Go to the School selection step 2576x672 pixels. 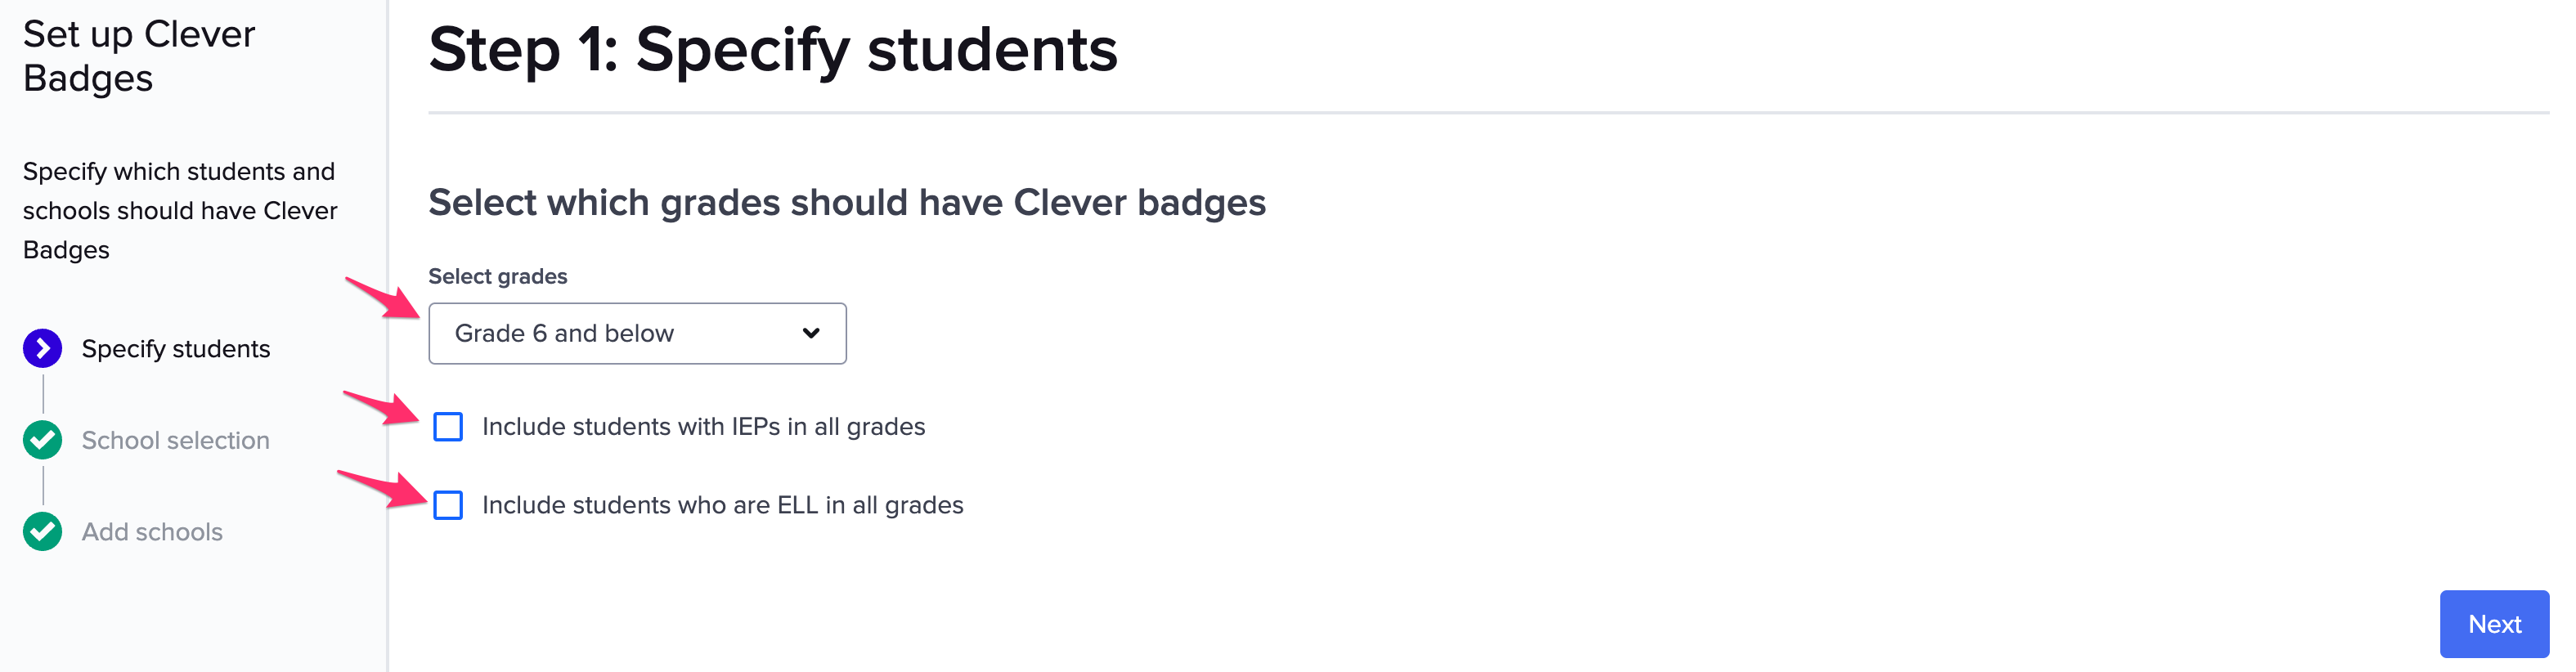pos(176,440)
